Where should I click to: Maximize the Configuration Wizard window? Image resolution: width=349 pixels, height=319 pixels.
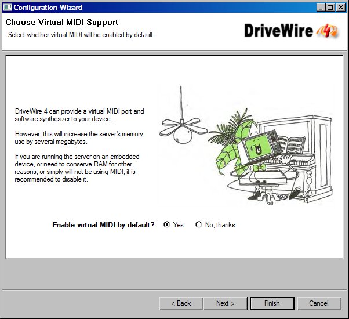pyautogui.click(x=330, y=8)
